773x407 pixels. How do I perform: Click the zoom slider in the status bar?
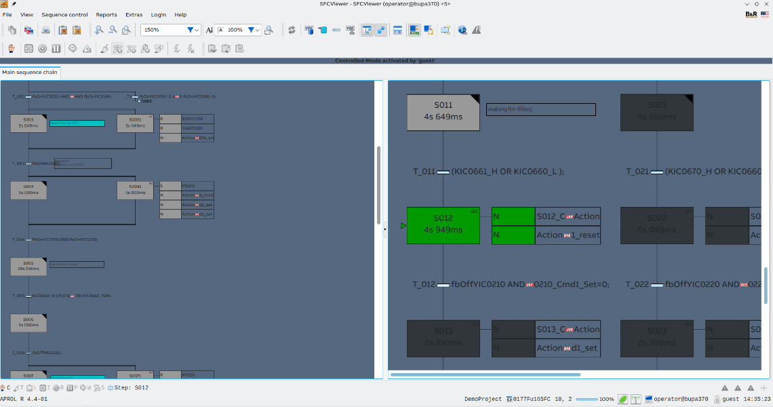586,399
